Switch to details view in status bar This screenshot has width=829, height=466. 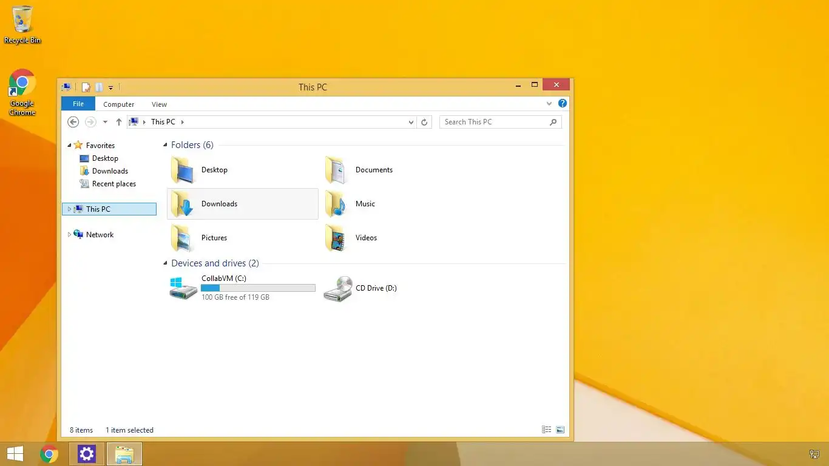tap(547, 430)
